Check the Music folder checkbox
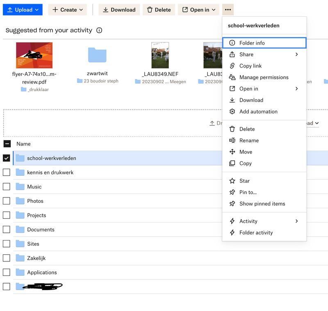The width and height of the screenshot is (328, 311). (x=6, y=186)
